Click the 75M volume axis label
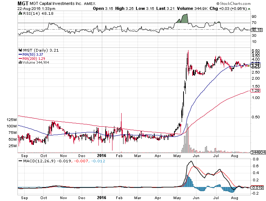The height and width of the screenshot is (201, 266). click(13, 133)
